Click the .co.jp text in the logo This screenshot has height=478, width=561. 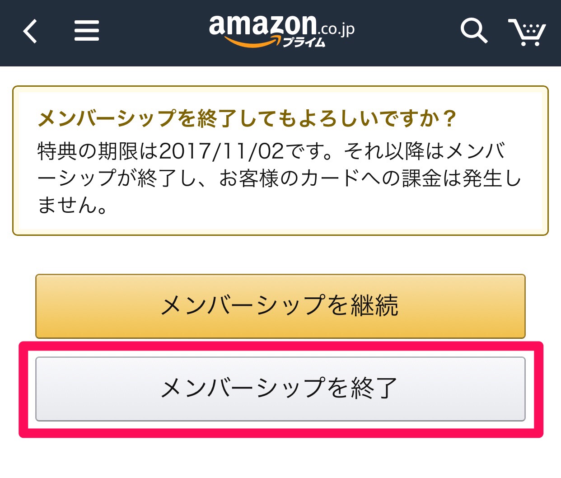coord(337,30)
